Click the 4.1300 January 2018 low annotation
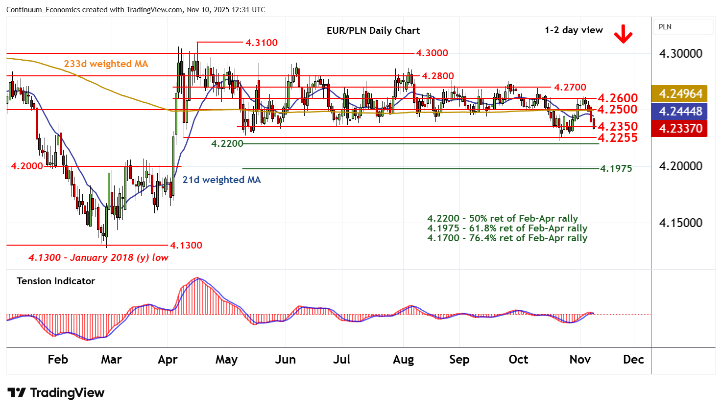The height and width of the screenshot is (411, 722). tap(98, 258)
